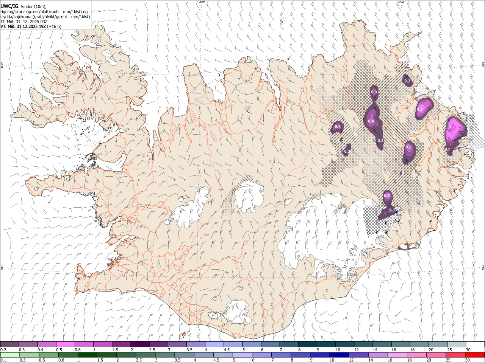The image size is (485, 363).
Task: Select the UWC/IG title text
Action: click(x=9, y=6)
